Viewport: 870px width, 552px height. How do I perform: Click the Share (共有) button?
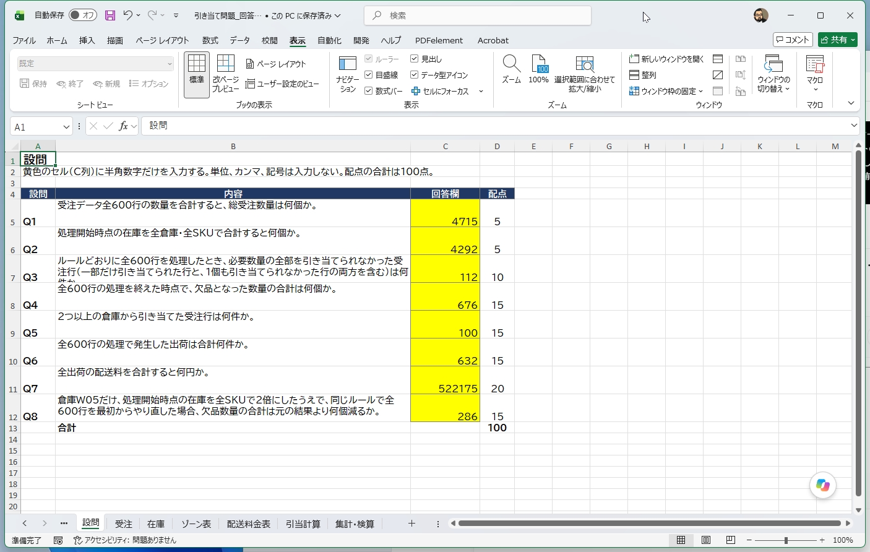click(837, 40)
